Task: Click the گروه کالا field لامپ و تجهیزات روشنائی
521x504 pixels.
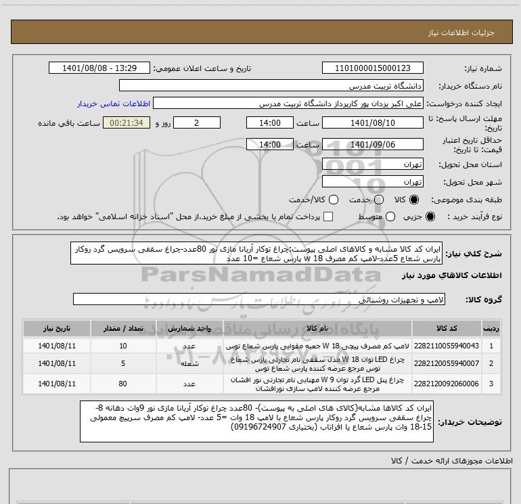Action: pos(259,299)
